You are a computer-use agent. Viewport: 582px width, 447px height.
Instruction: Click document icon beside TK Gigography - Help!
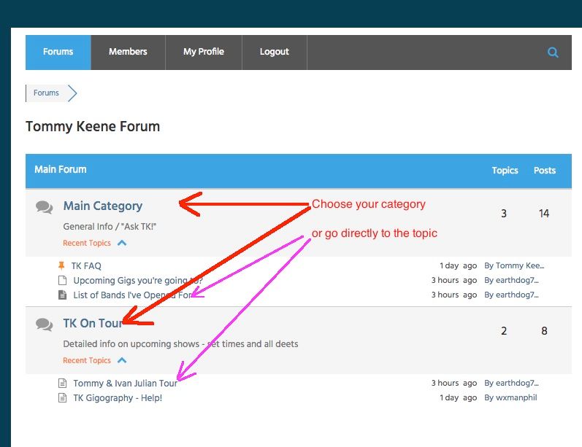pyautogui.click(x=62, y=397)
